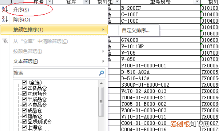
Task: Click the magnifier icon in search box
Action: coord(101,73)
